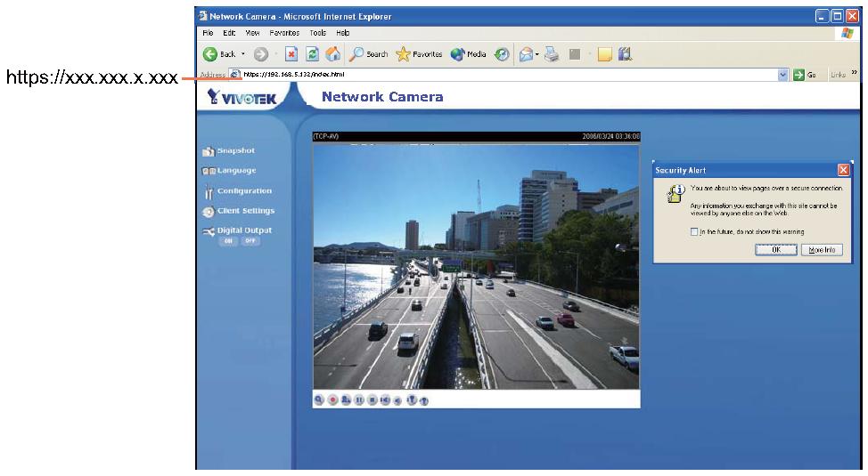
Task: Click the Favorites star toolbar button
Action: 419,54
